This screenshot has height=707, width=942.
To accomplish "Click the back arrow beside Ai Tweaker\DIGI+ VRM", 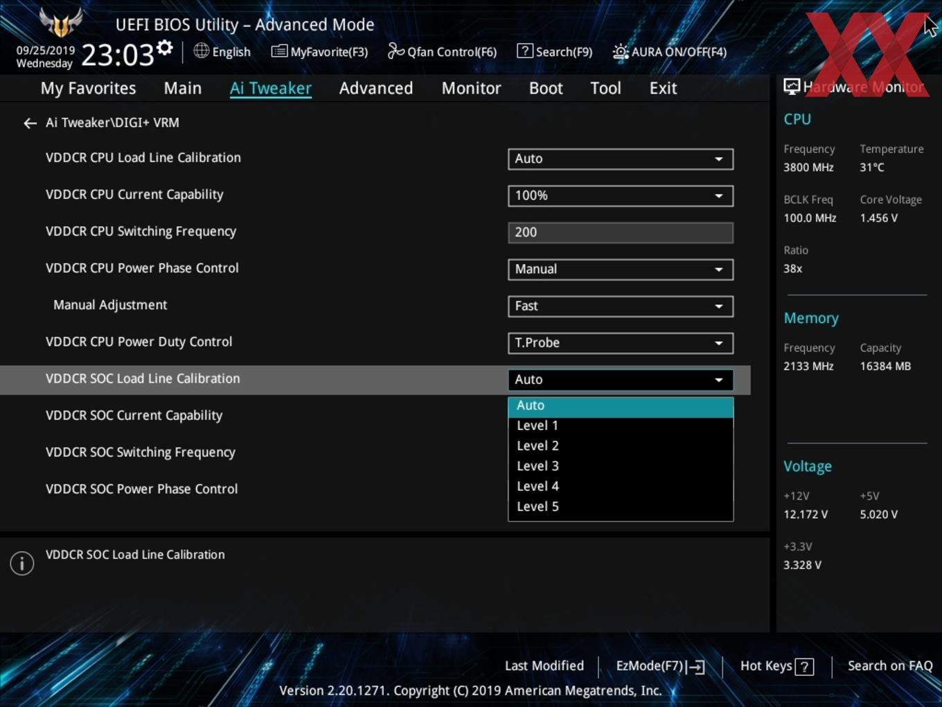I will point(30,123).
